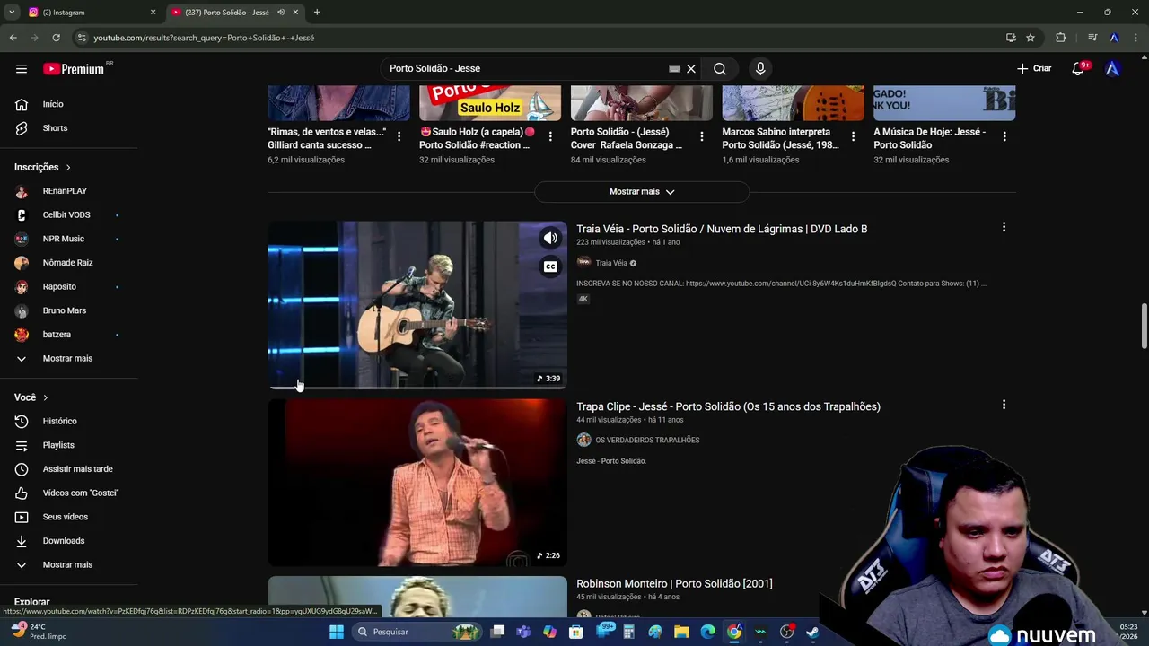
Task: Seek on the Traia Véia preview progress bar
Action: 417,388
